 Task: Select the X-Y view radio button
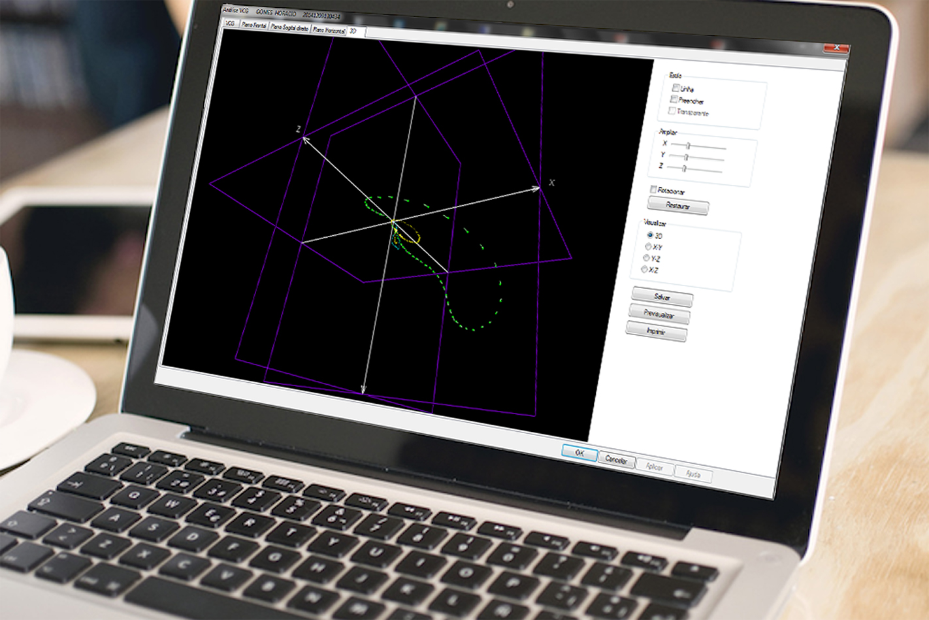coord(649,246)
